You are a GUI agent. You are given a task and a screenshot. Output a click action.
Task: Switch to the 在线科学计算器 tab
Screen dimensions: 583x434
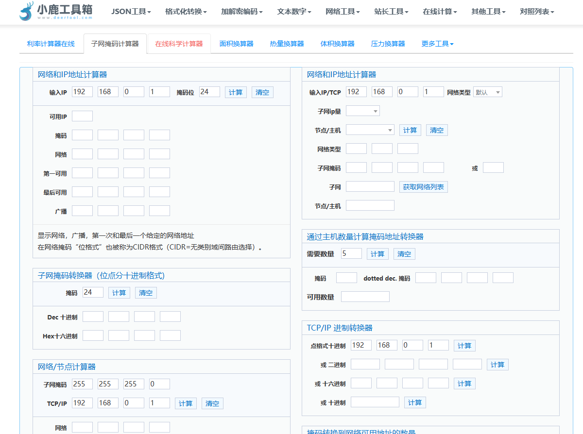pos(179,44)
